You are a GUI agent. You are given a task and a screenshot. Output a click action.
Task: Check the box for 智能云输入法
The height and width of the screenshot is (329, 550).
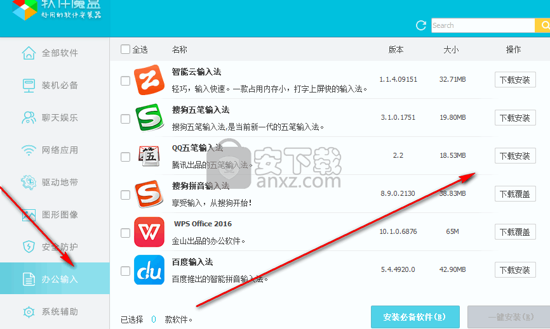point(125,81)
